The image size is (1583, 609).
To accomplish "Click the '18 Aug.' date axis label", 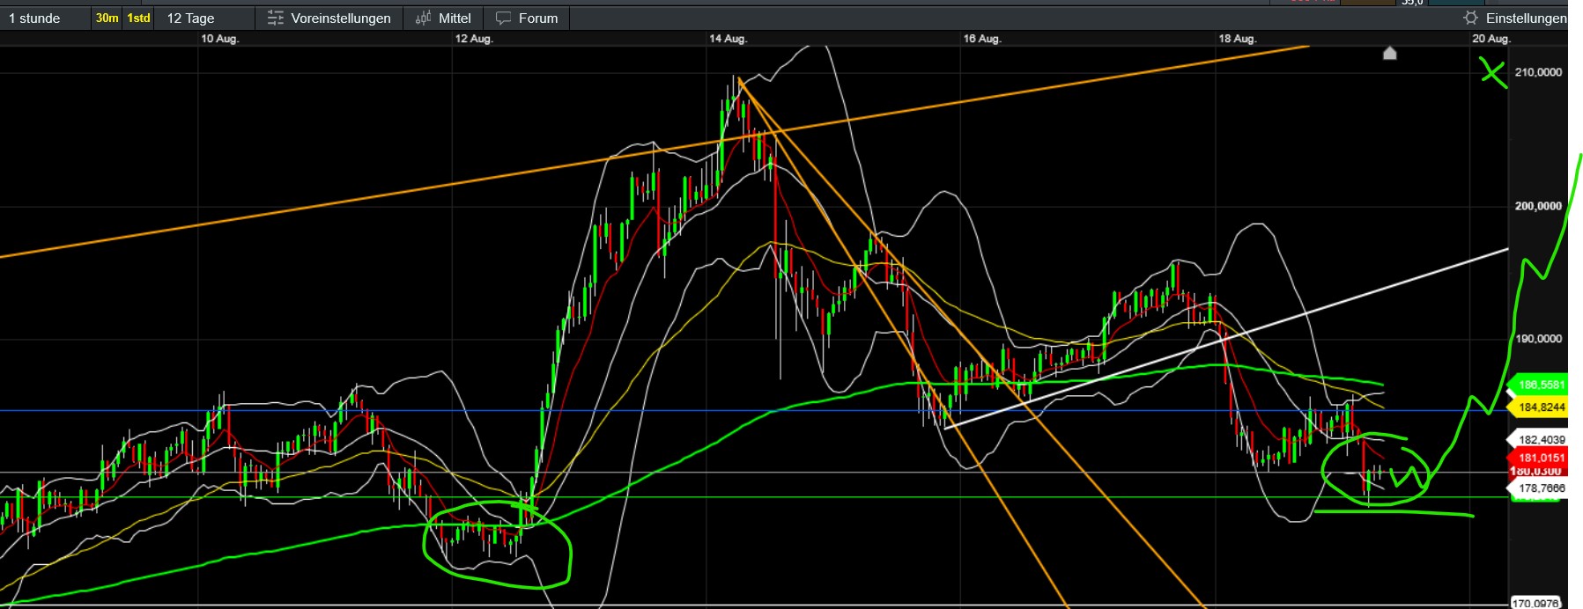I will (1237, 39).
